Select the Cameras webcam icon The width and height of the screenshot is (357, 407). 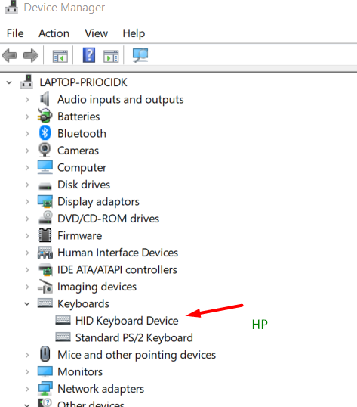click(x=45, y=150)
